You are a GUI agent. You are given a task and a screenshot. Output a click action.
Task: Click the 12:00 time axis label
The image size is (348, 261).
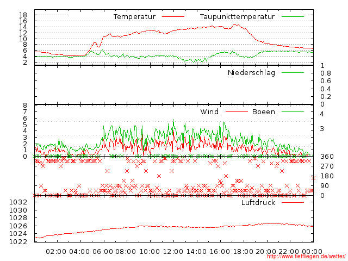pos(173,252)
